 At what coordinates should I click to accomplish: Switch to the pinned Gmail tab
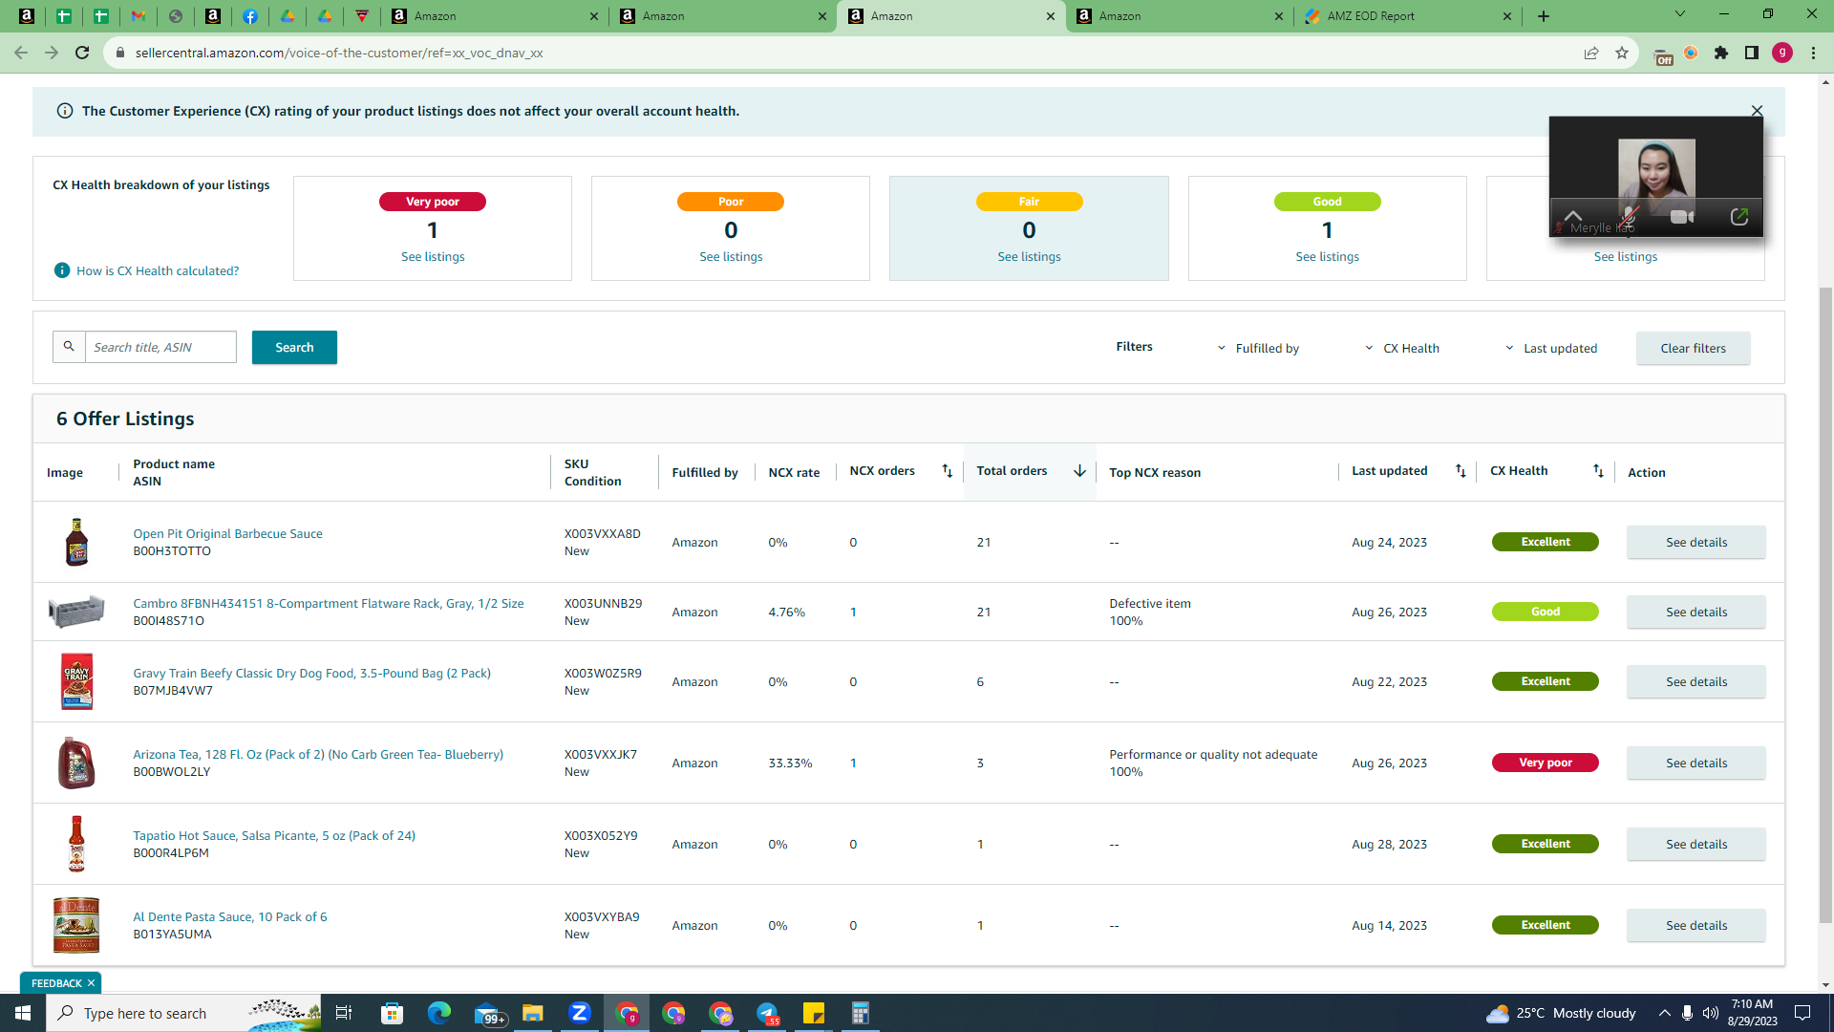click(x=139, y=16)
